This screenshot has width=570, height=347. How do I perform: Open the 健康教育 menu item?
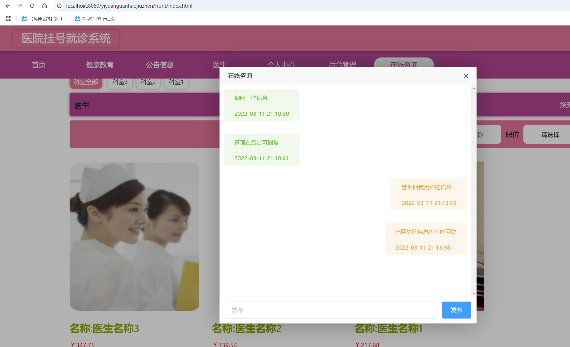pos(100,65)
